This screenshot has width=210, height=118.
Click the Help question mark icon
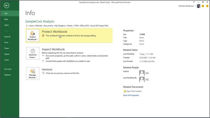194,2
